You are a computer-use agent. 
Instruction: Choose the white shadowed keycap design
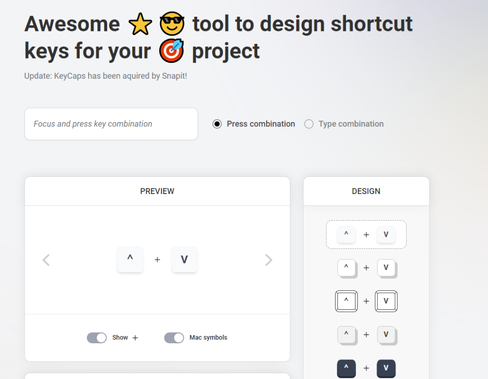tap(366, 268)
